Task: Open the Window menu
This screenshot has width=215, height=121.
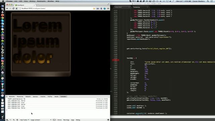Action: click(x=51, y=1)
